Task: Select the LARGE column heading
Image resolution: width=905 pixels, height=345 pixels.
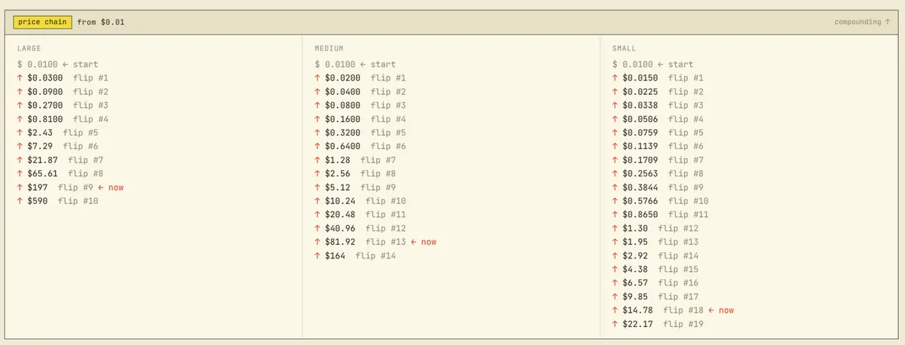Action: 29,48
